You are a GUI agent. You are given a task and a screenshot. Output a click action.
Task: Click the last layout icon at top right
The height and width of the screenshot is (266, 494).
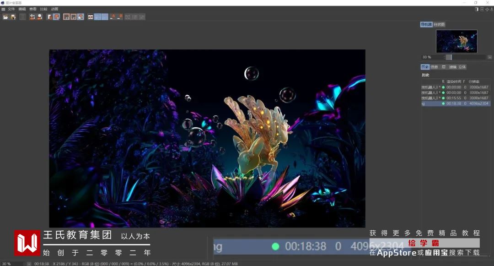492,10
